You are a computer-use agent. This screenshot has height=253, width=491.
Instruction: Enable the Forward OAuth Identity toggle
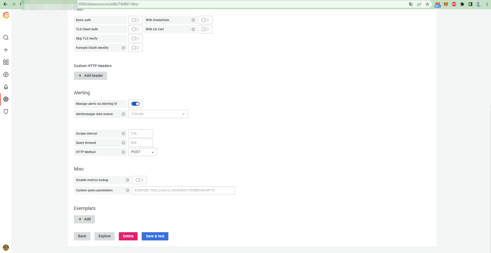click(x=136, y=48)
